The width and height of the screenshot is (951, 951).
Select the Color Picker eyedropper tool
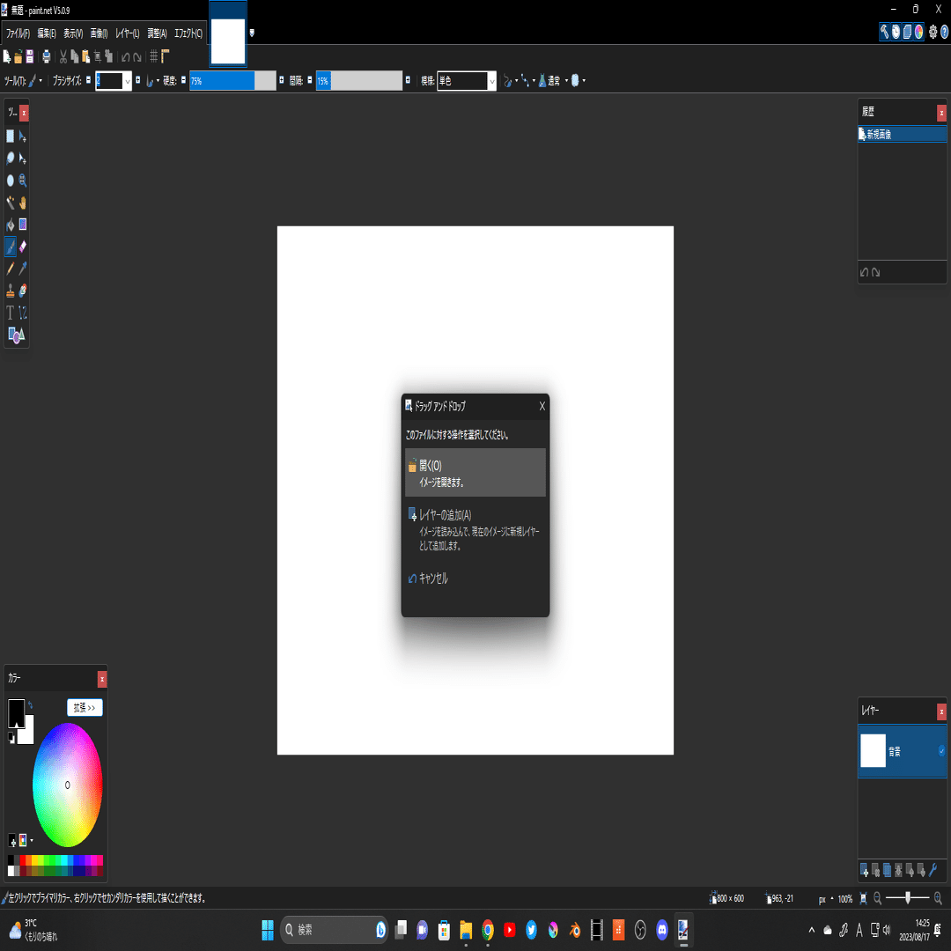coord(22,269)
